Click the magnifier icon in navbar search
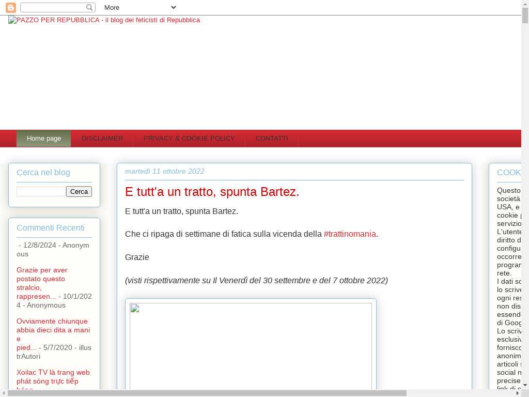The width and height of the screenshot is (529, 397). click(89, 8)
